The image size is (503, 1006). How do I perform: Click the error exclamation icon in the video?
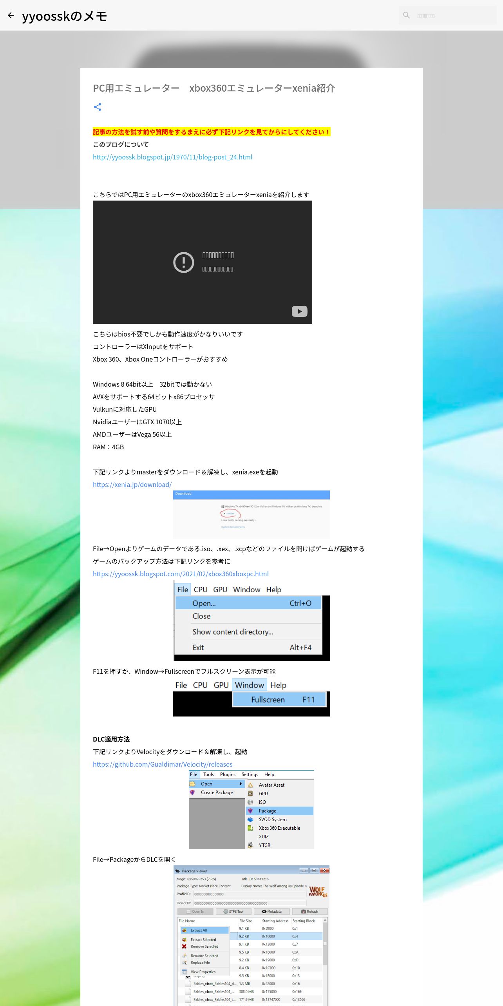tap(184, 262)
